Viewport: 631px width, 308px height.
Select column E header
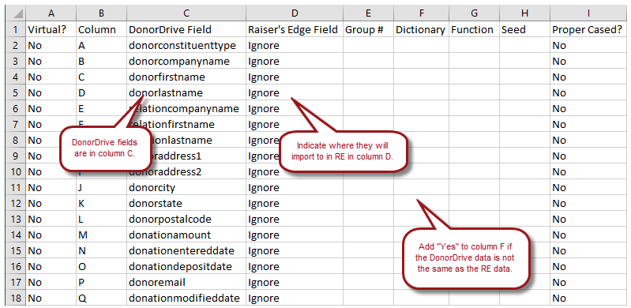(x=368, y=13)
